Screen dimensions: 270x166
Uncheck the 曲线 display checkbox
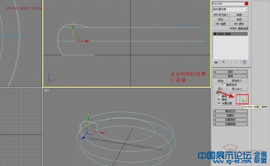point(219,99)
